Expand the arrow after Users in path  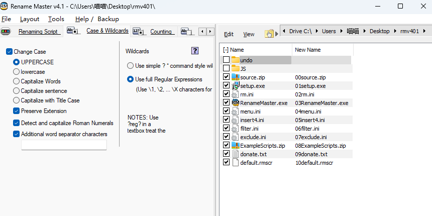click(x=342, y=31)
